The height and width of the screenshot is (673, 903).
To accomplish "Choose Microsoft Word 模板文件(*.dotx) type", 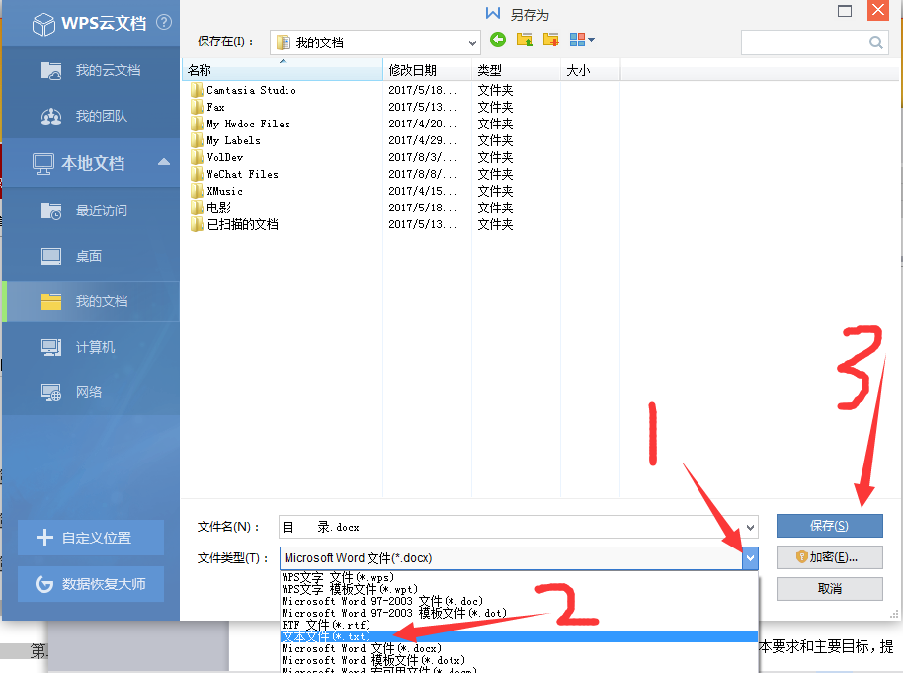I will click(x=519, y=660).
